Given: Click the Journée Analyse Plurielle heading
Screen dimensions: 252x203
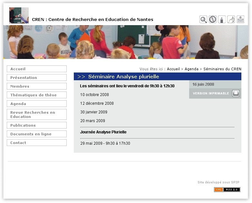Looking at the screenshot, I should [103, 132].
